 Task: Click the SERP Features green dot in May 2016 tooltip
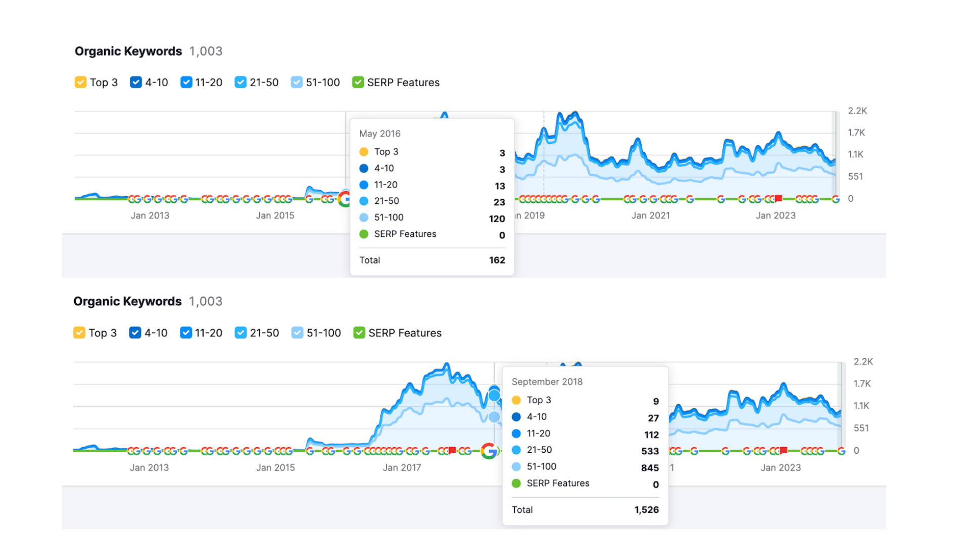point(364,234)
